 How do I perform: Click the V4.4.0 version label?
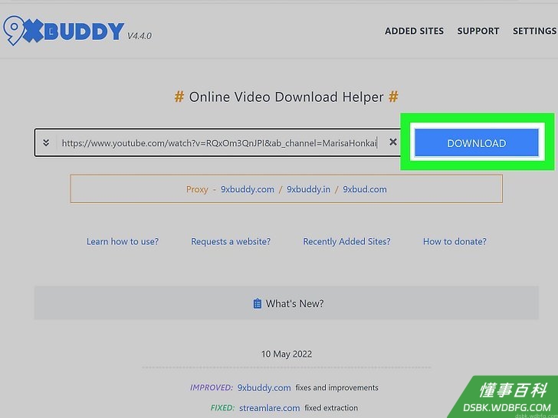tap(139, 36)
